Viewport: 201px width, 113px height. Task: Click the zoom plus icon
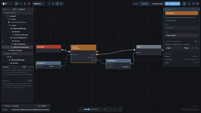click(81, 110)
